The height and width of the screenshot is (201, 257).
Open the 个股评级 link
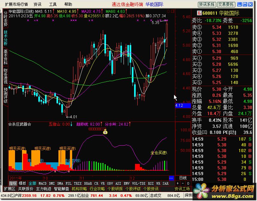pyautogui.click(x=133, y=189)
